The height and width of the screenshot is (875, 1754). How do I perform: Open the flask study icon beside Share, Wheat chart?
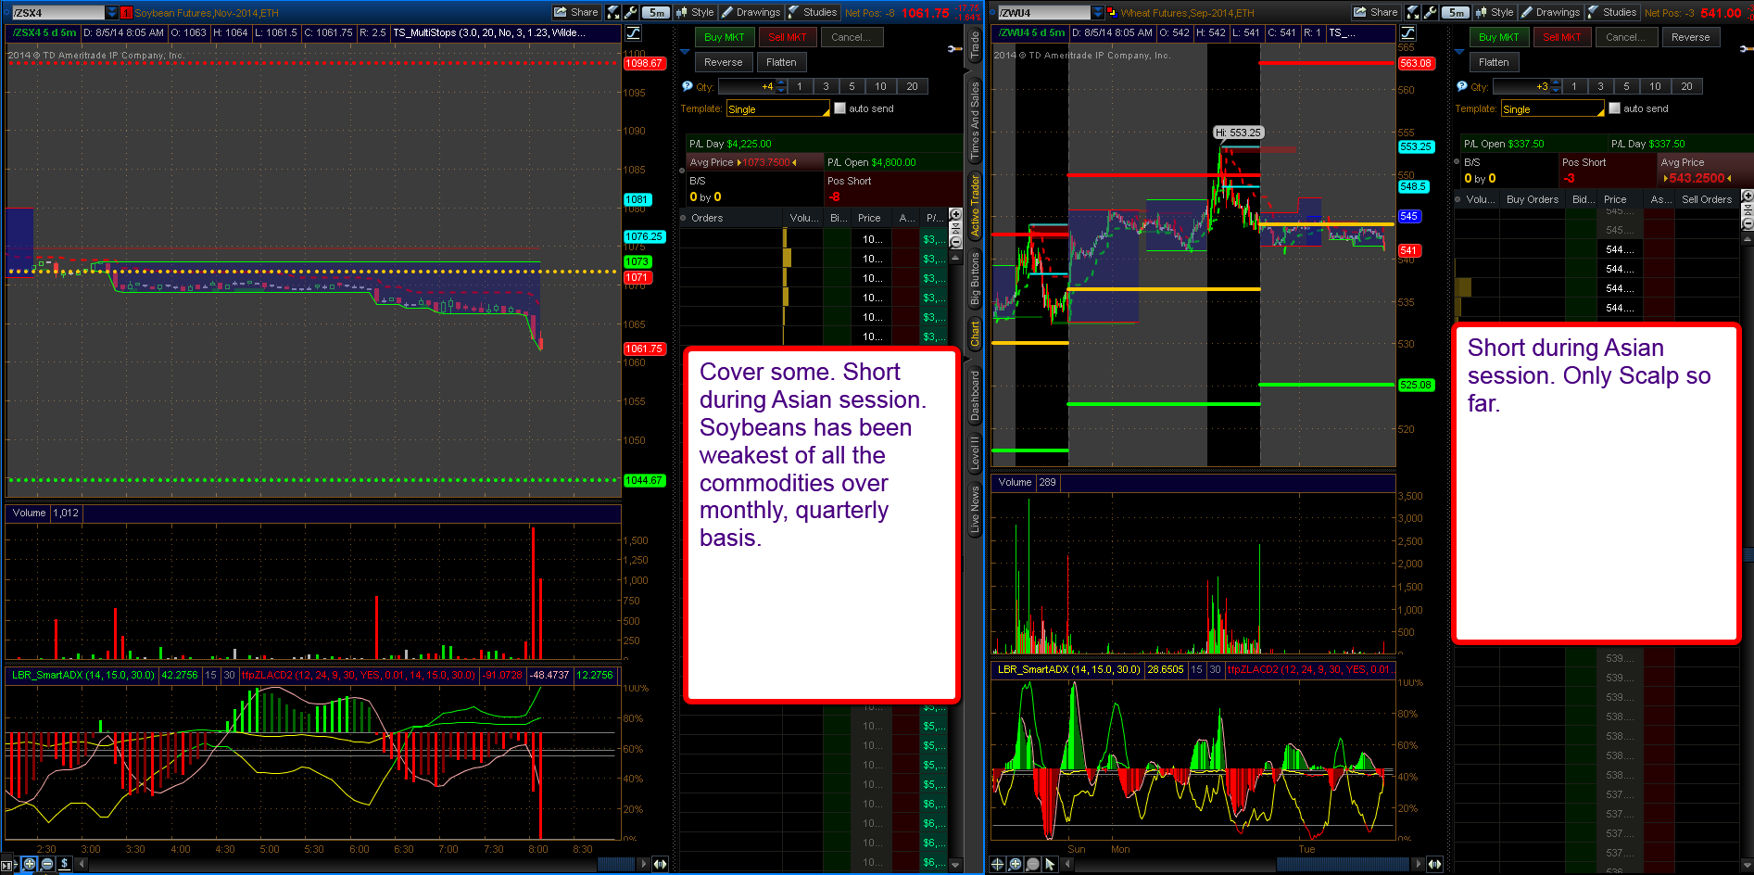click(1413, 12)
